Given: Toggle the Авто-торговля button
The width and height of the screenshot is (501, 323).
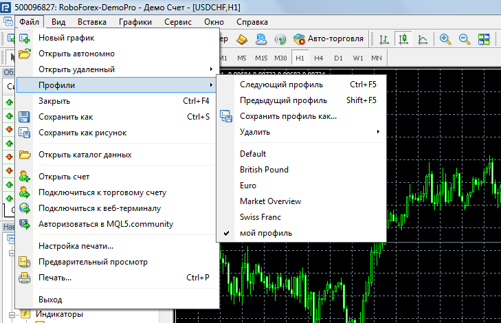Looking at the screenshot, I should click(x=329, y=38).
